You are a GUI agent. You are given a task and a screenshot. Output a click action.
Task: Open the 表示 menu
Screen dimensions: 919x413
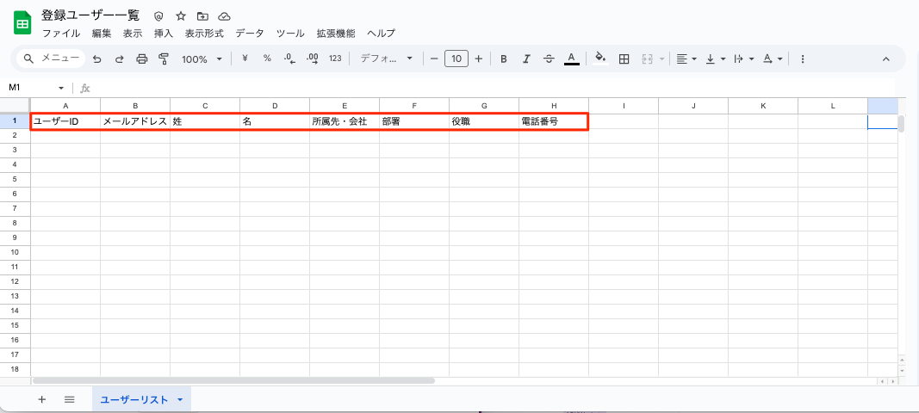pos(133,34)
